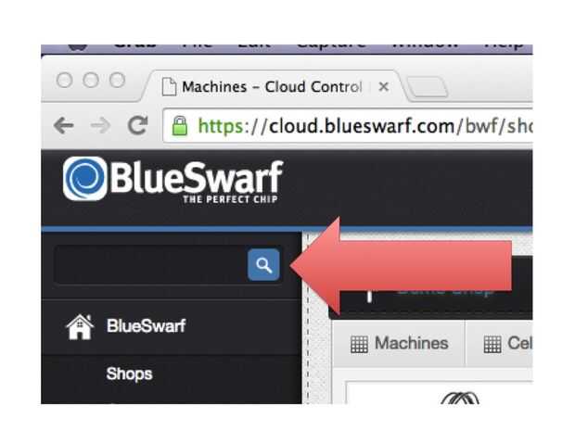Click the blue search magnifier button
575x431 pixels.
click(x=263, y=264)
